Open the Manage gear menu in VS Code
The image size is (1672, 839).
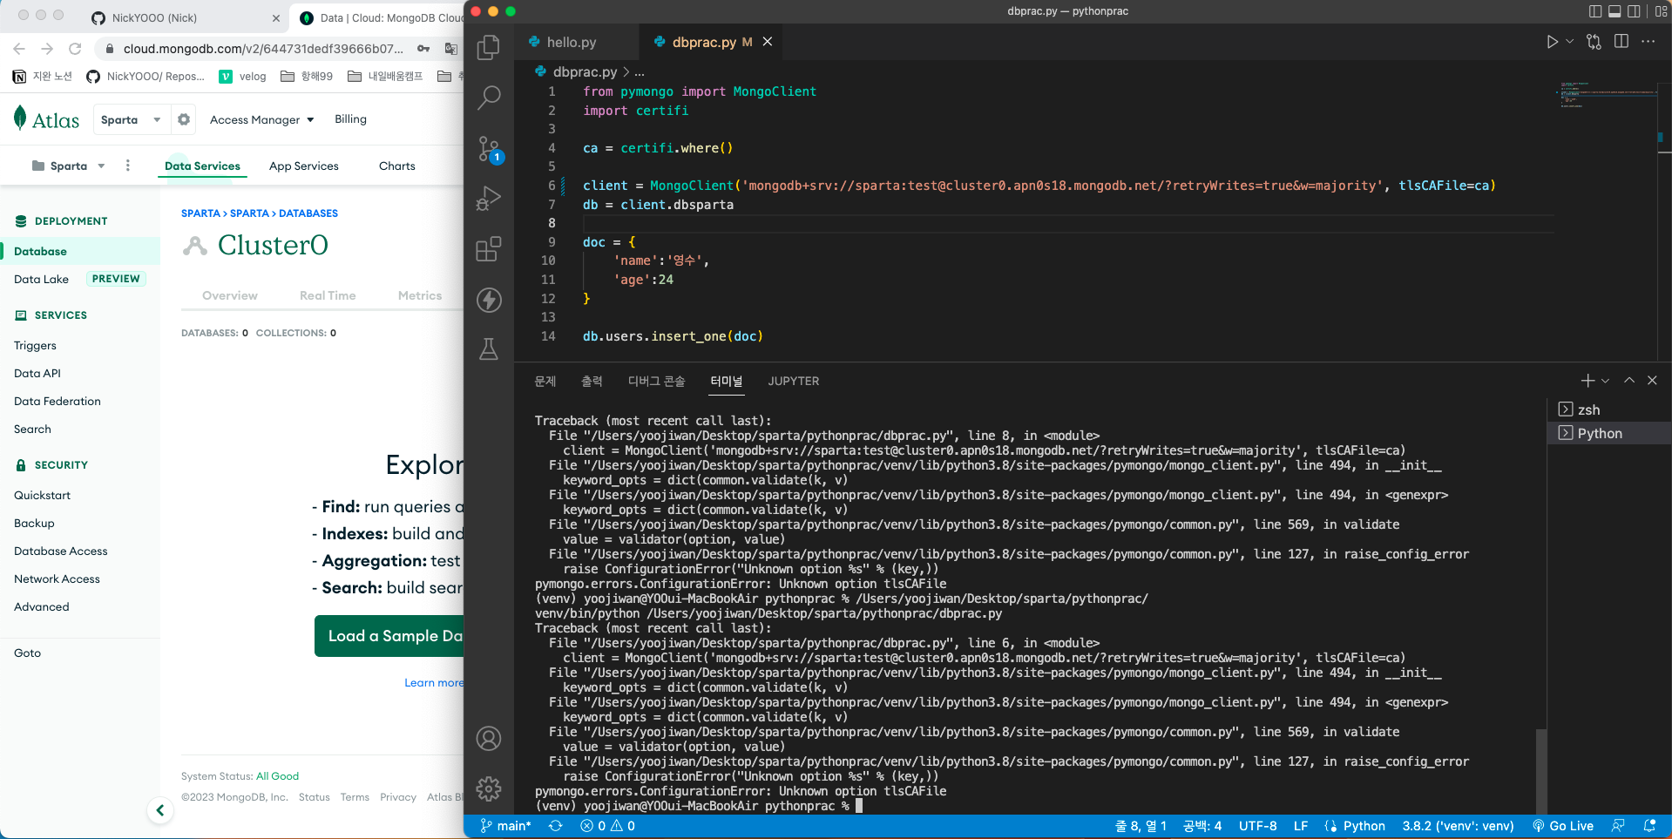[x=489, y=788]
